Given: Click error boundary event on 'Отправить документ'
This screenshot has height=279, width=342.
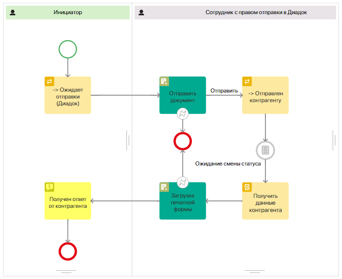Looking at the screenshot, I should coord(182,114).
